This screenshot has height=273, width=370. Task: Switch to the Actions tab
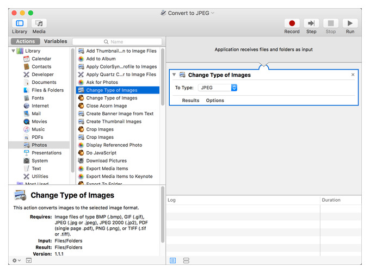coord(26,41)
